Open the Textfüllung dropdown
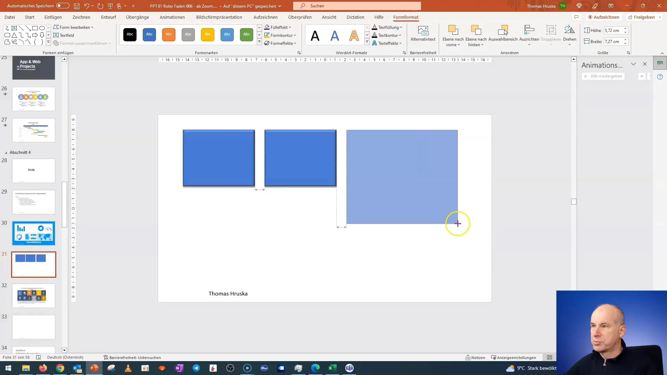Viewport: 667px width, 375px height. [x=387, y=27]
